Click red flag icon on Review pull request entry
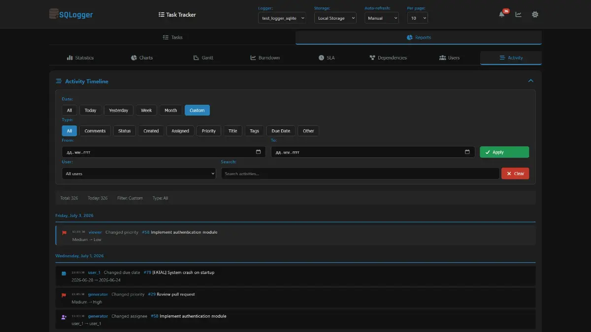This screenshot has height=332, width=591. pos(64,295)
